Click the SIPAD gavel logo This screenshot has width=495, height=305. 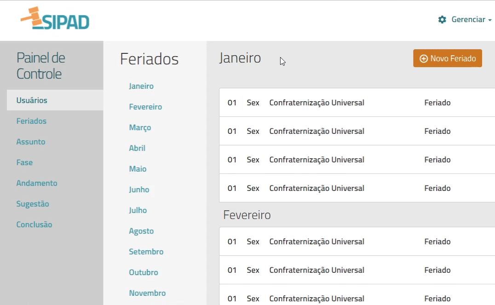click(x=55, y=19)
